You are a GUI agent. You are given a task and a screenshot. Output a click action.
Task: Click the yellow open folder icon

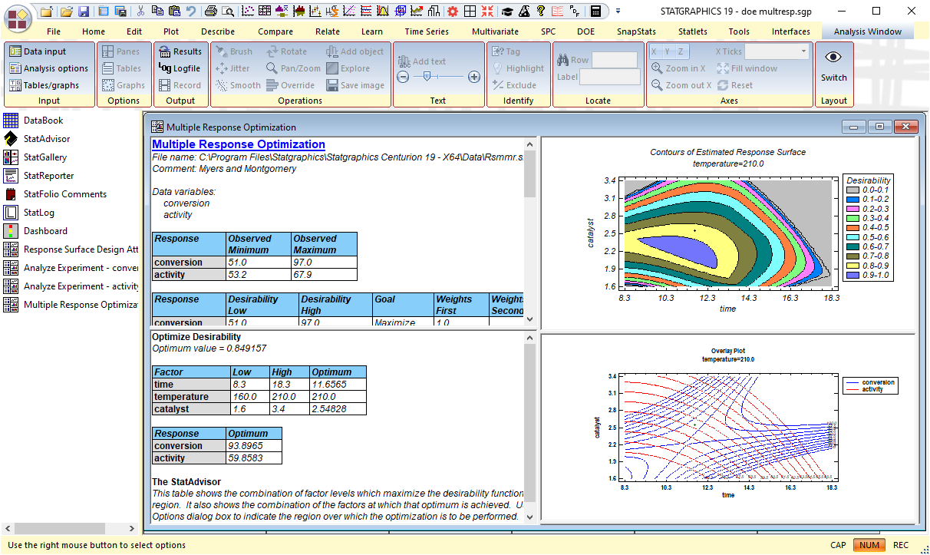click(x=66, y=12)
